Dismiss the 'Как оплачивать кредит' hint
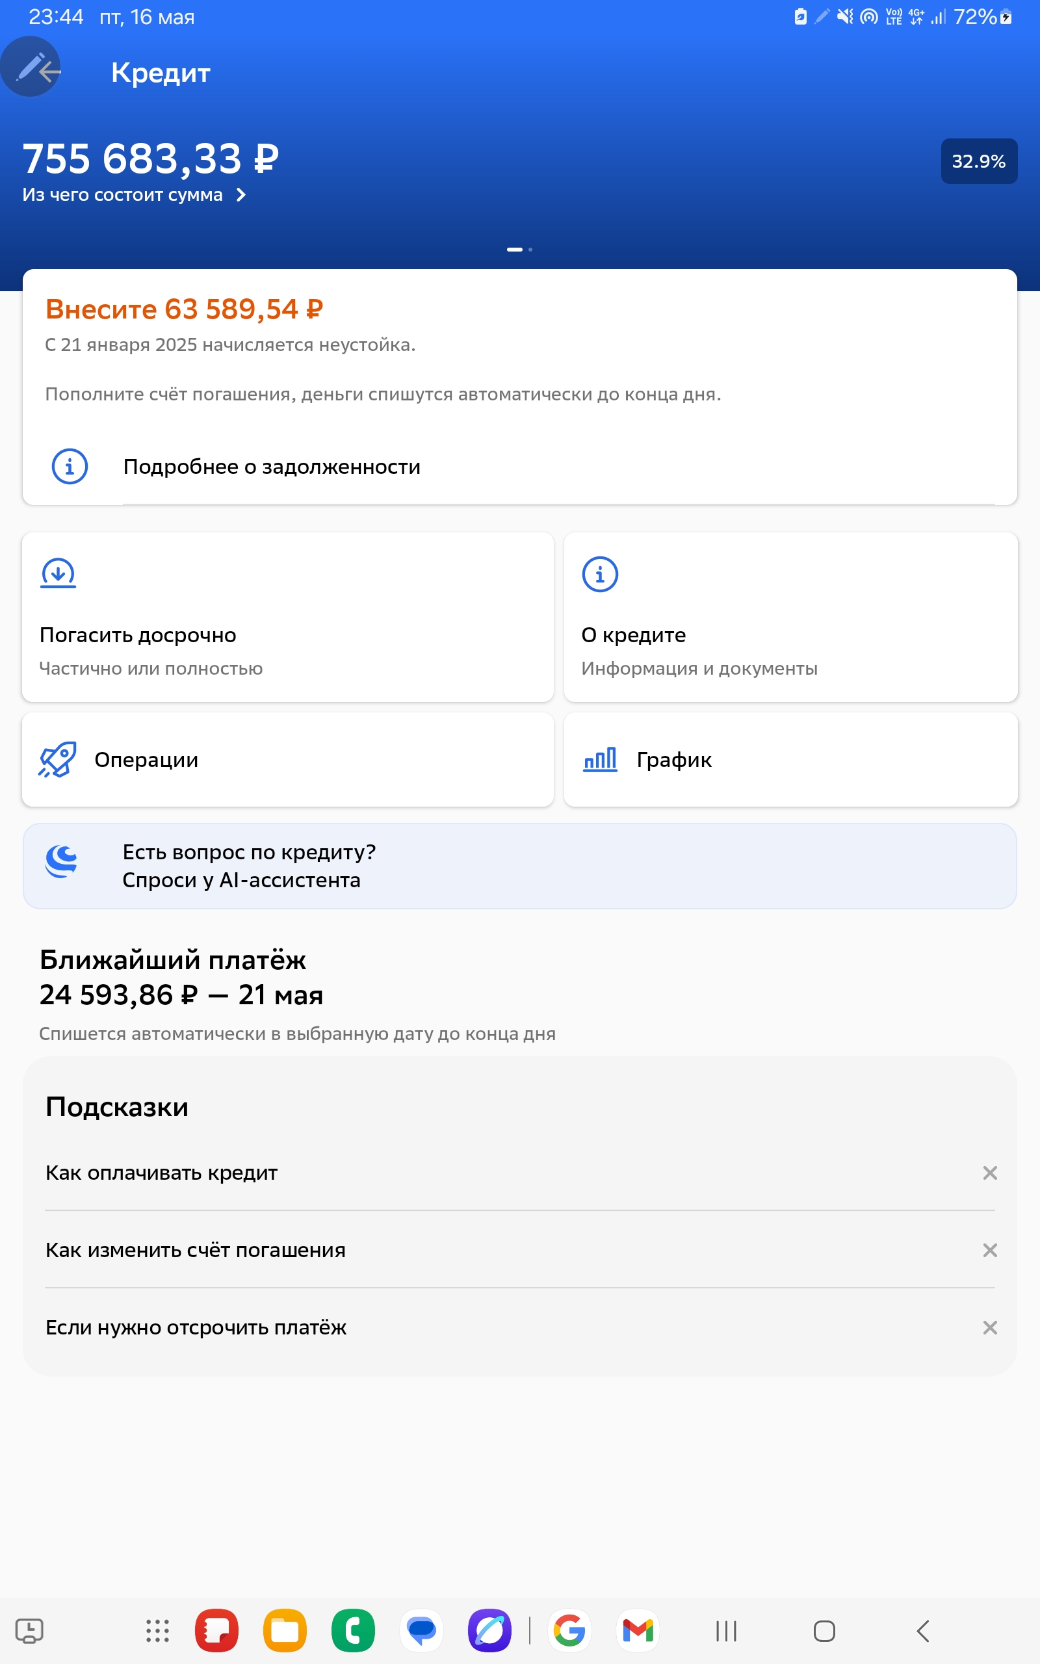 click(x=990, y=1173)
